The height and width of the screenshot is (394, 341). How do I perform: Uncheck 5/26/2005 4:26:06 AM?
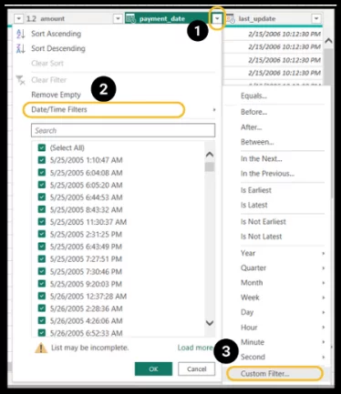click(42, 320)
